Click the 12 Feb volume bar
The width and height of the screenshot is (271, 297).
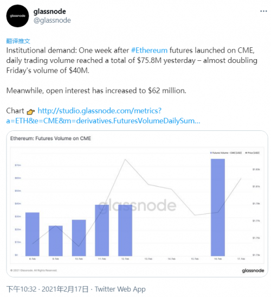pyautogui.click(x=125, y=230)
